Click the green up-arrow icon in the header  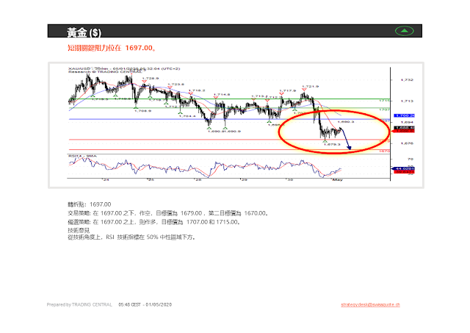(x=405, y=31)
